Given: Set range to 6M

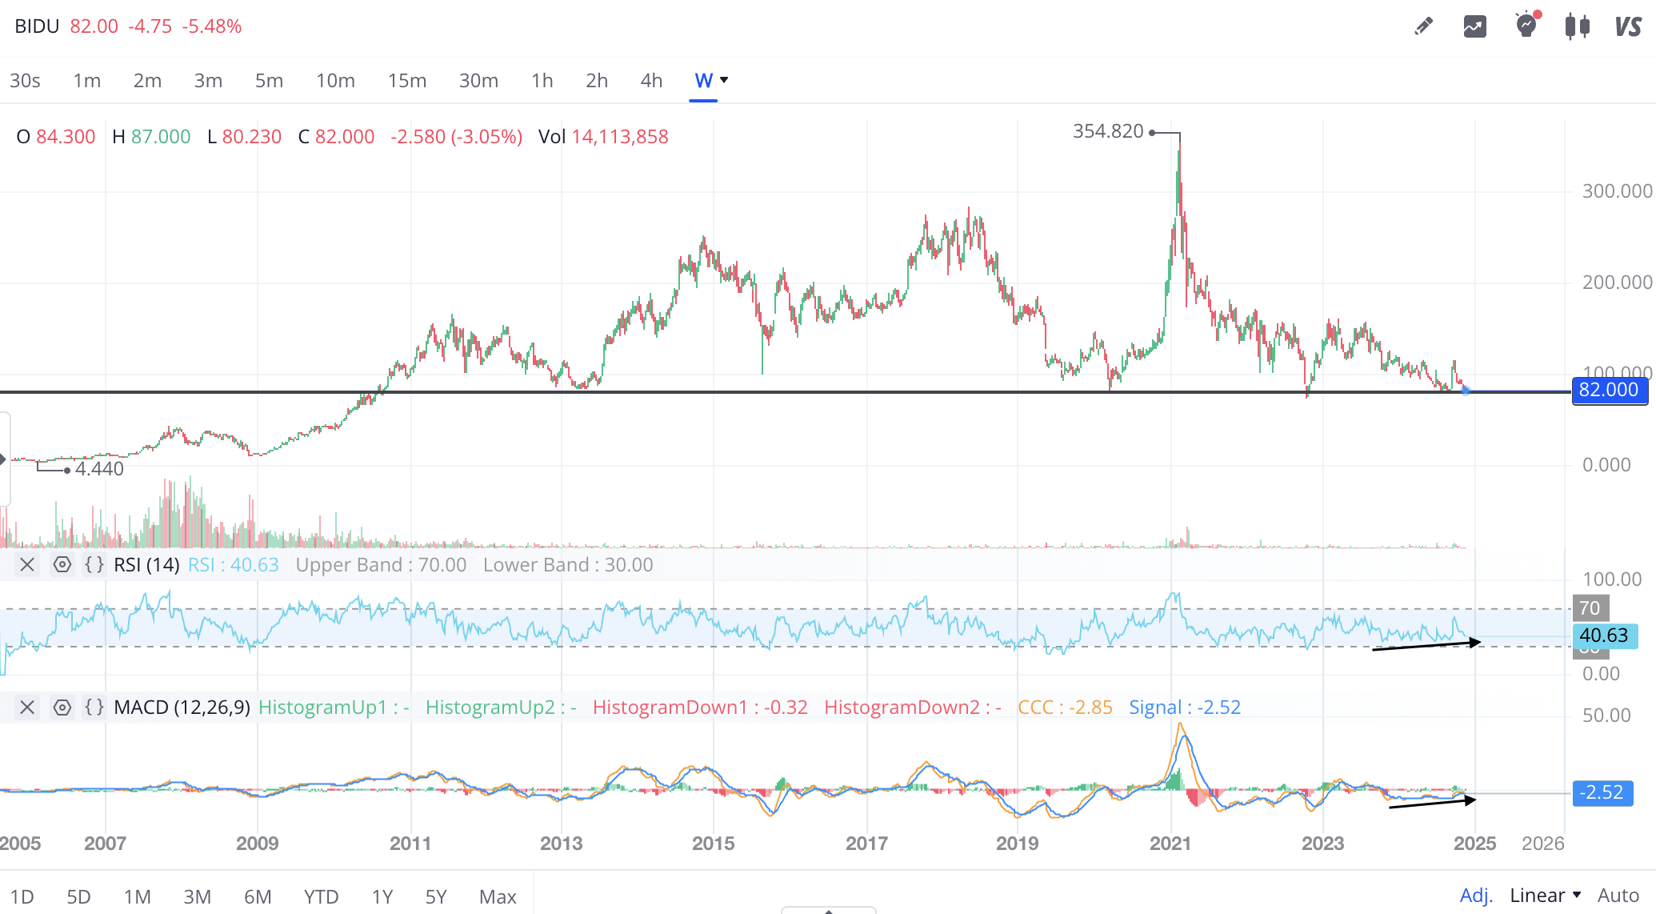Looking at the screenshot, I should click(x=258, y=896).
